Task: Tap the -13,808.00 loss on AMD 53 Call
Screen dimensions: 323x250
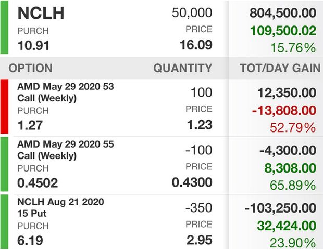Action: (x=284, y=110)
